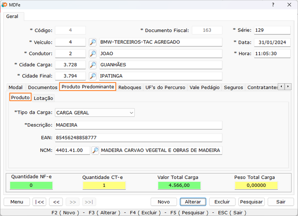Click the driver name field JOAO

click(x=161, y=54)
